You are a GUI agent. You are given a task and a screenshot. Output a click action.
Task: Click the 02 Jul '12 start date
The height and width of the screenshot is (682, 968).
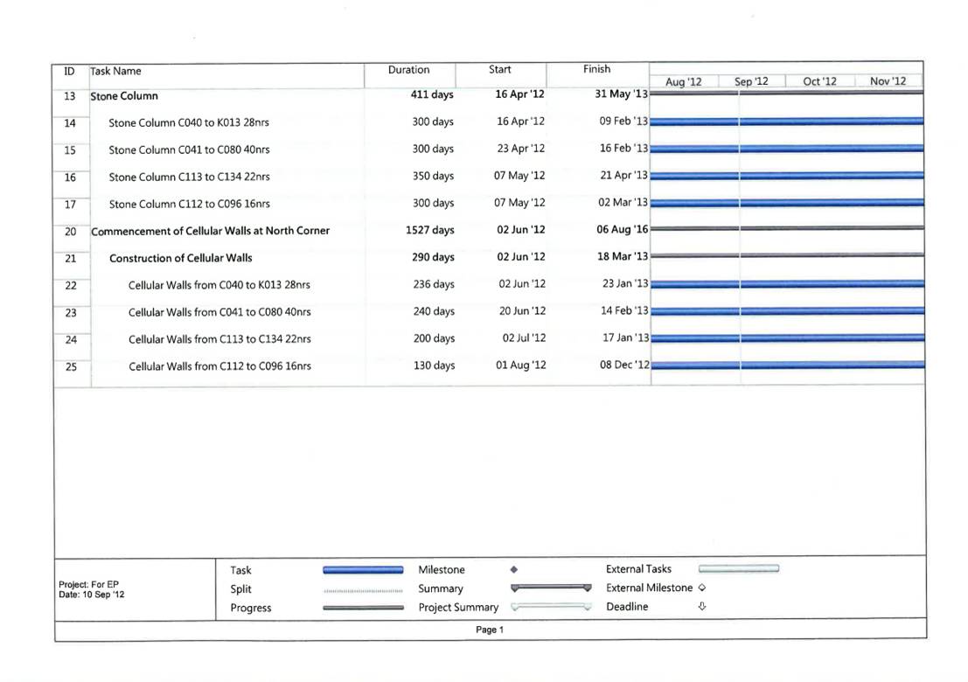tap(524, 338)
